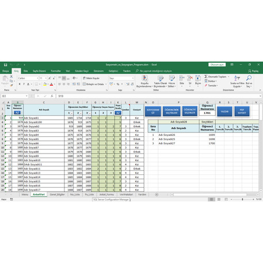The height and width of the screenshot is (263, 263).
Task: Open the font size dropdown
Action: point(46,78)
